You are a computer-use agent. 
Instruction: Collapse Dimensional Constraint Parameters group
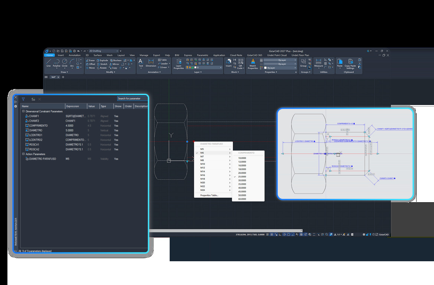pos(23,111)
